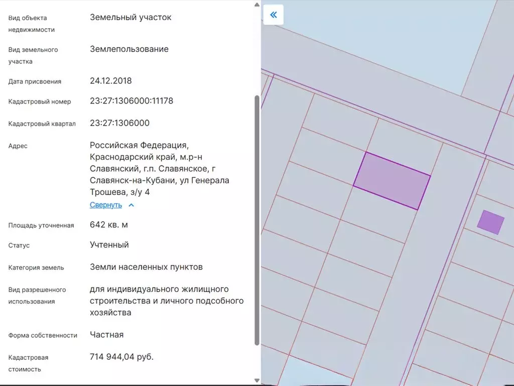Click the «Землепользование» parcel type value
This screenshot has height=386, width=514.
pos(129,49)
